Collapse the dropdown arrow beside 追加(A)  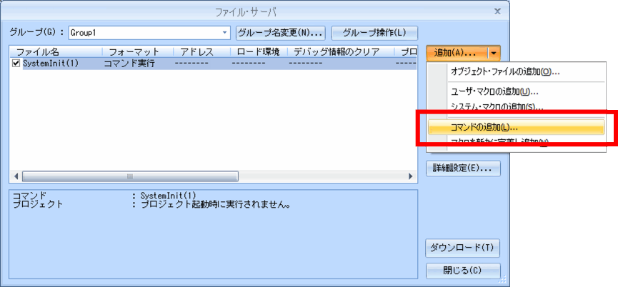pos(494,53)
